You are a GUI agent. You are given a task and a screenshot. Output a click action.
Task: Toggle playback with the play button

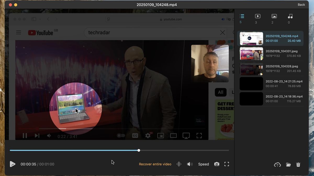[13, 164]
